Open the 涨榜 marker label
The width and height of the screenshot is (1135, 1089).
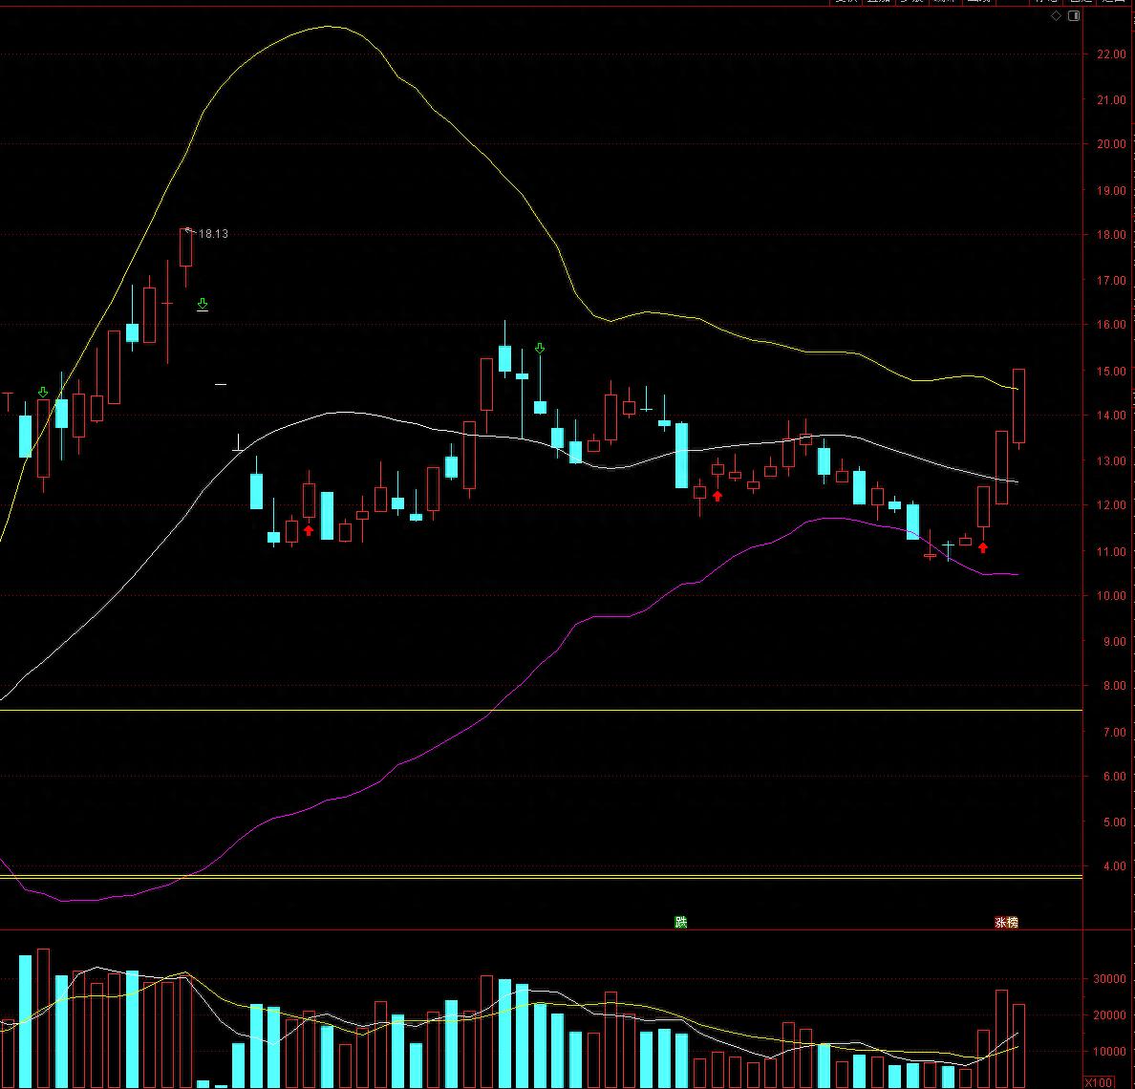(1006, 923)
